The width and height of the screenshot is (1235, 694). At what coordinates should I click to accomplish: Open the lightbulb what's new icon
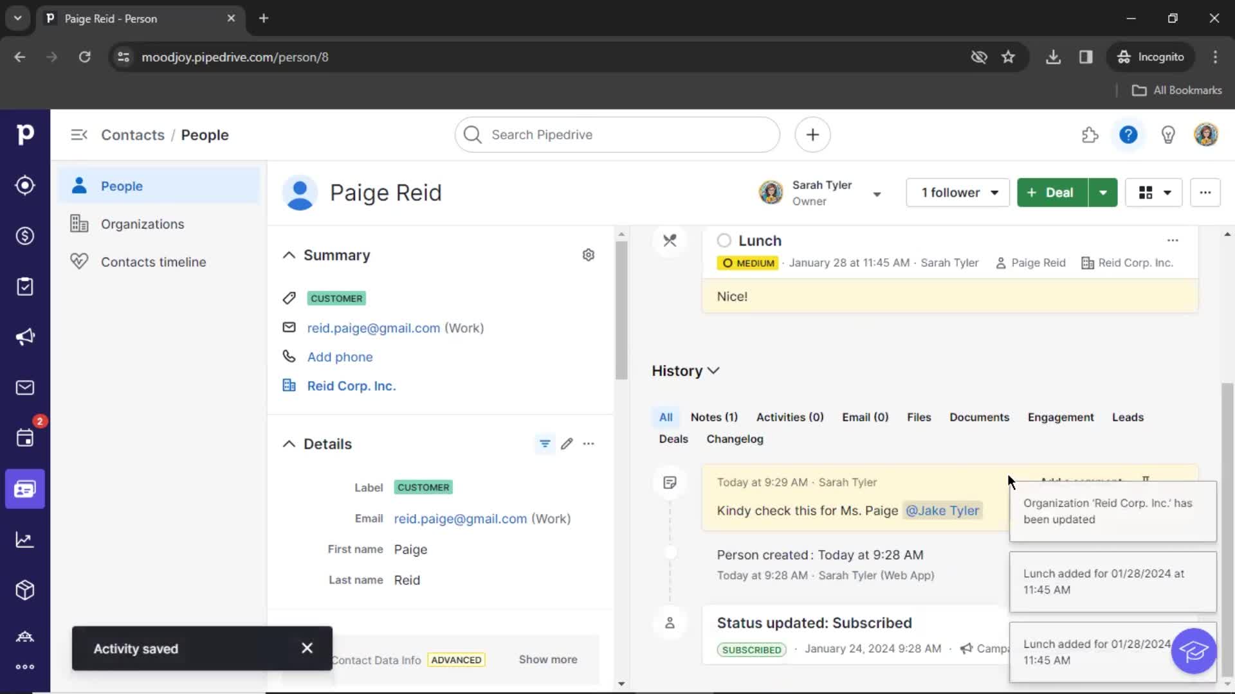click(x=1167, y=135)
